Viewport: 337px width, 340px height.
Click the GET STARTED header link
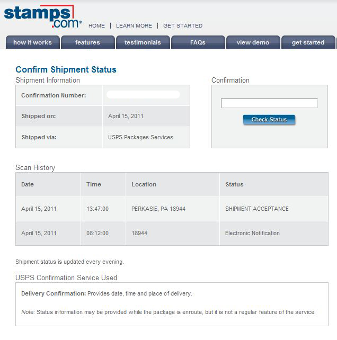183,26
